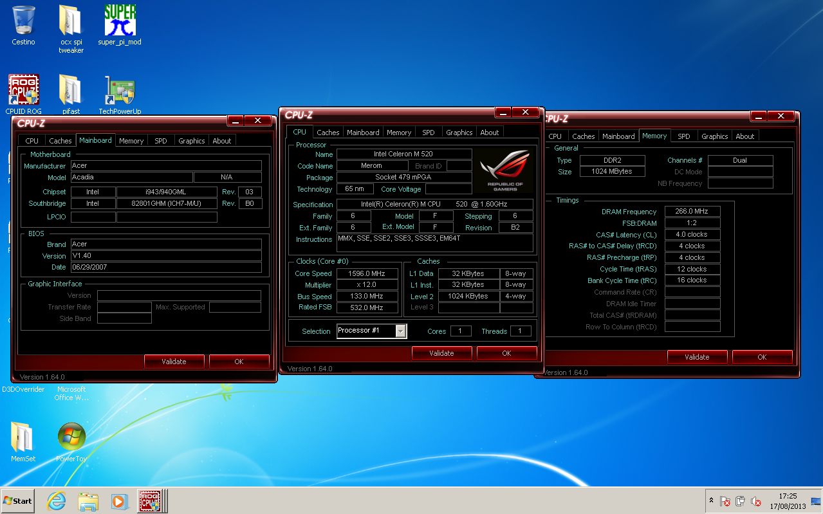Image resolution: width=823 pixels, height=514 pixels.
Task: Open Graphics tab in center CPU window
Action: click(x=459, y=133)
